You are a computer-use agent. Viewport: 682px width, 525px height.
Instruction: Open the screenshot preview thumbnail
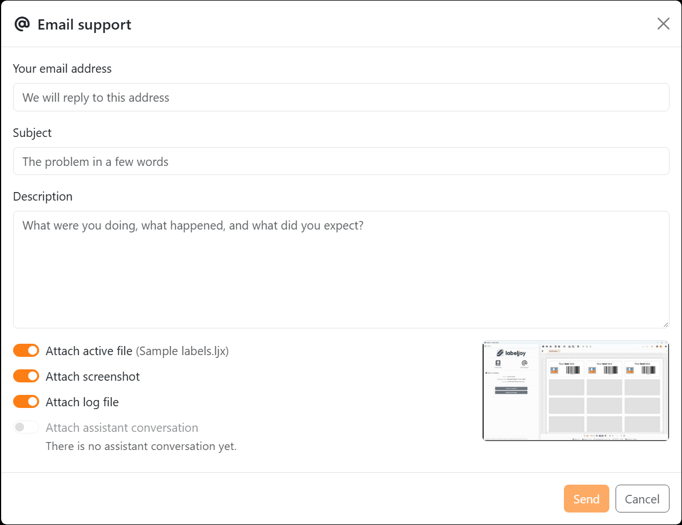tap(576, 391)
